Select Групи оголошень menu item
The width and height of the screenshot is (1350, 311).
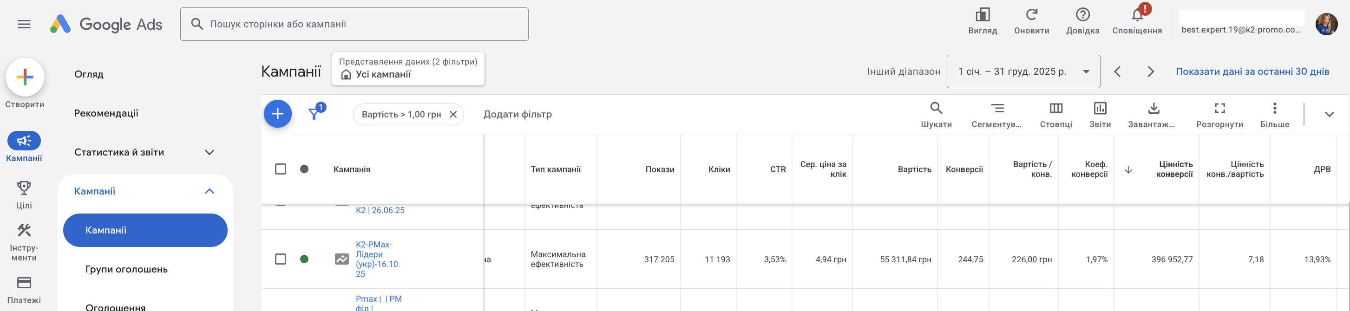(126, 269)
